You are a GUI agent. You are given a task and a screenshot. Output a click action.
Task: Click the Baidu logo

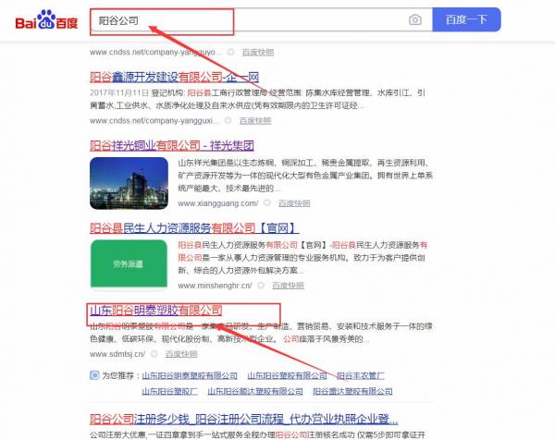click(x=44, y=20)
